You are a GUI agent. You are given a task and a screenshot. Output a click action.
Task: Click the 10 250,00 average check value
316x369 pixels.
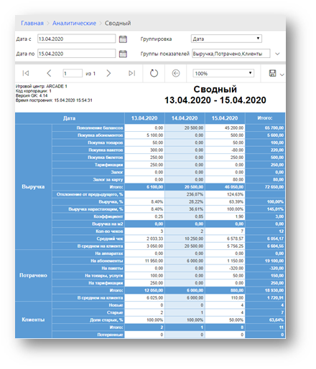click(194, 239)
